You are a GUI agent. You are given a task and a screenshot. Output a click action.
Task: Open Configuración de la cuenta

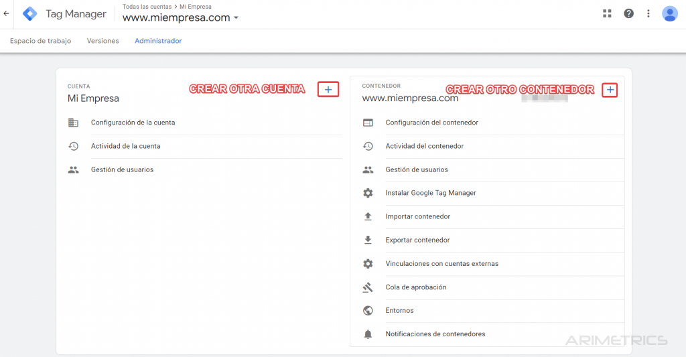[x=133, y=123]
